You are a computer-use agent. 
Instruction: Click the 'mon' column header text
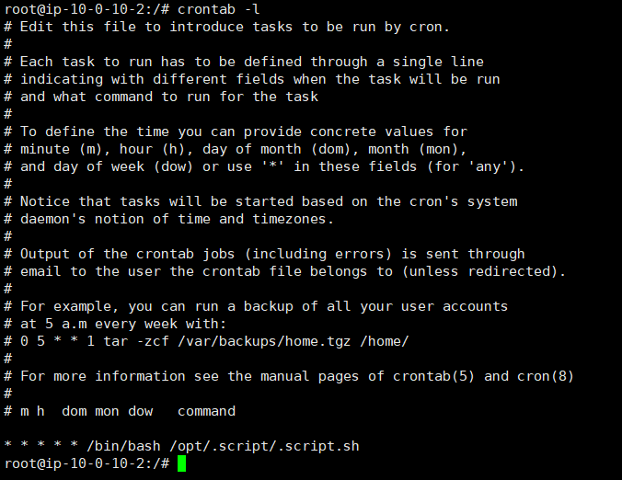point(107,412)
